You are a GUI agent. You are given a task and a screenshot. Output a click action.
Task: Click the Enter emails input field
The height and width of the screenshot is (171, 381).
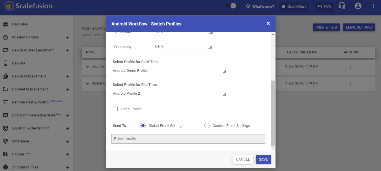[188, 139]
